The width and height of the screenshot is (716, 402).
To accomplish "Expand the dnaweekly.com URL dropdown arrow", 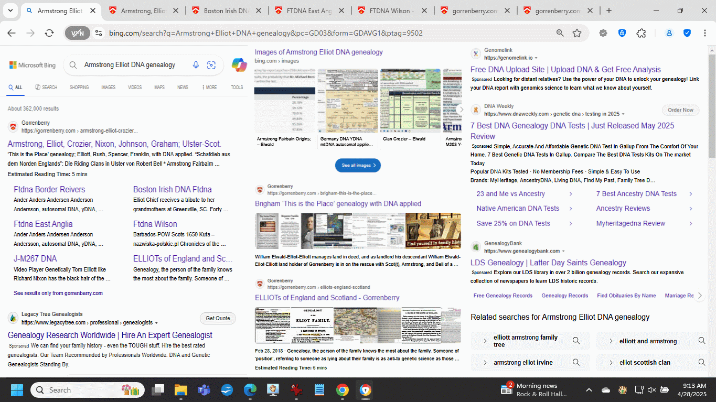I will tap(623, 114).
